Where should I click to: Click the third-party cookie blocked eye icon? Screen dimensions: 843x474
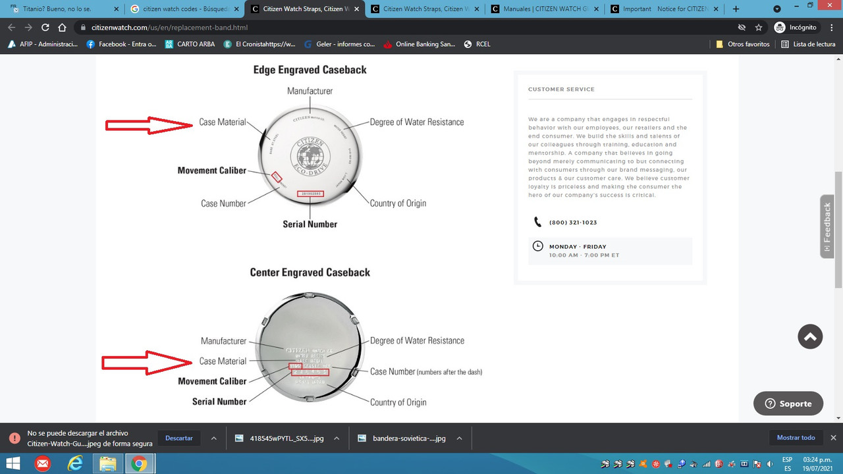pos(742,28)
